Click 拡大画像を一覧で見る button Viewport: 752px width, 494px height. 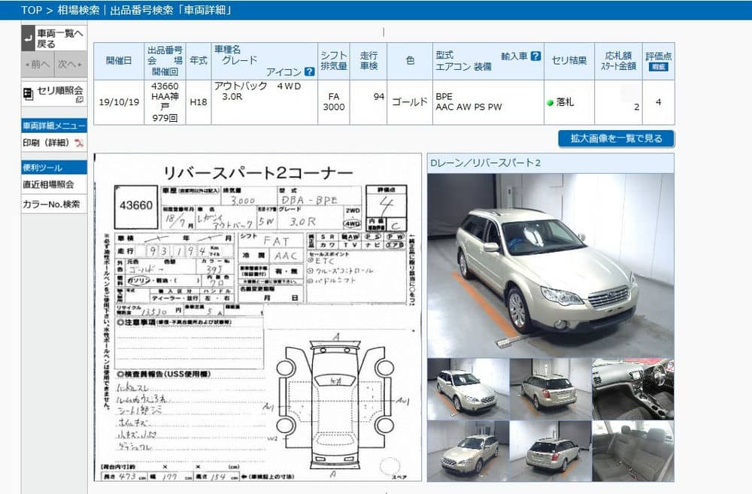click(x=616, y=139)
